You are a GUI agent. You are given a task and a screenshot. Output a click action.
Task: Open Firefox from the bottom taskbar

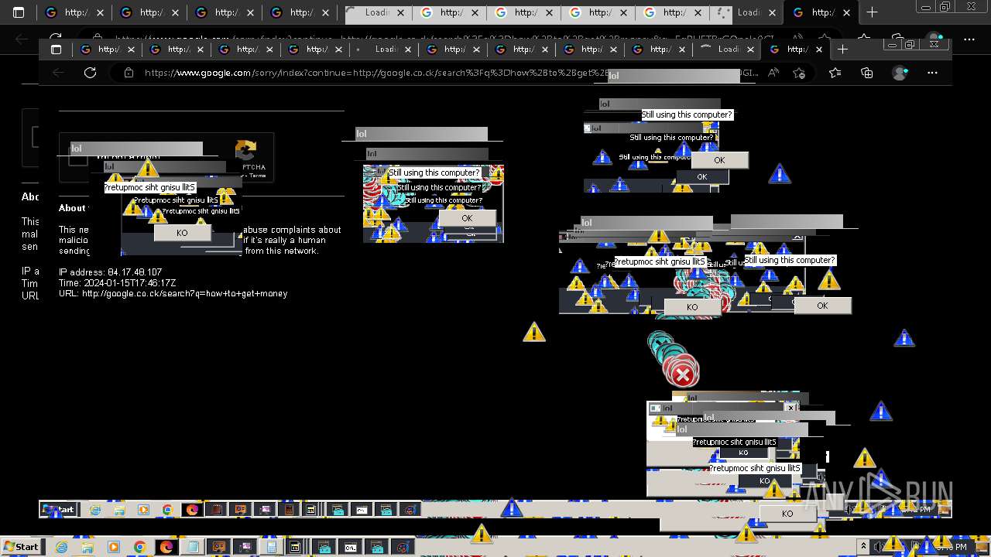pyautogui.click(x=166, y=547)
